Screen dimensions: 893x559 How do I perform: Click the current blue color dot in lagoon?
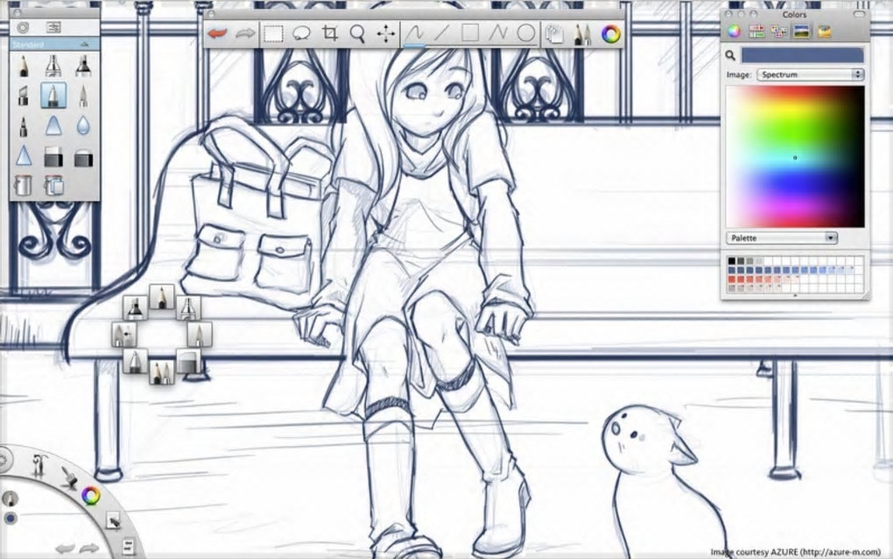point(11,518)
